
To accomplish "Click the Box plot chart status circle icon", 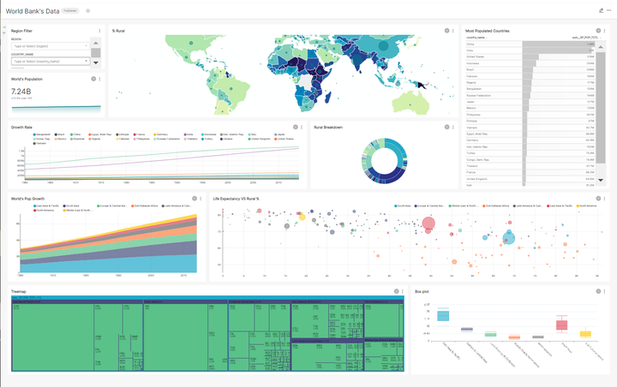I will coord(598,291).
